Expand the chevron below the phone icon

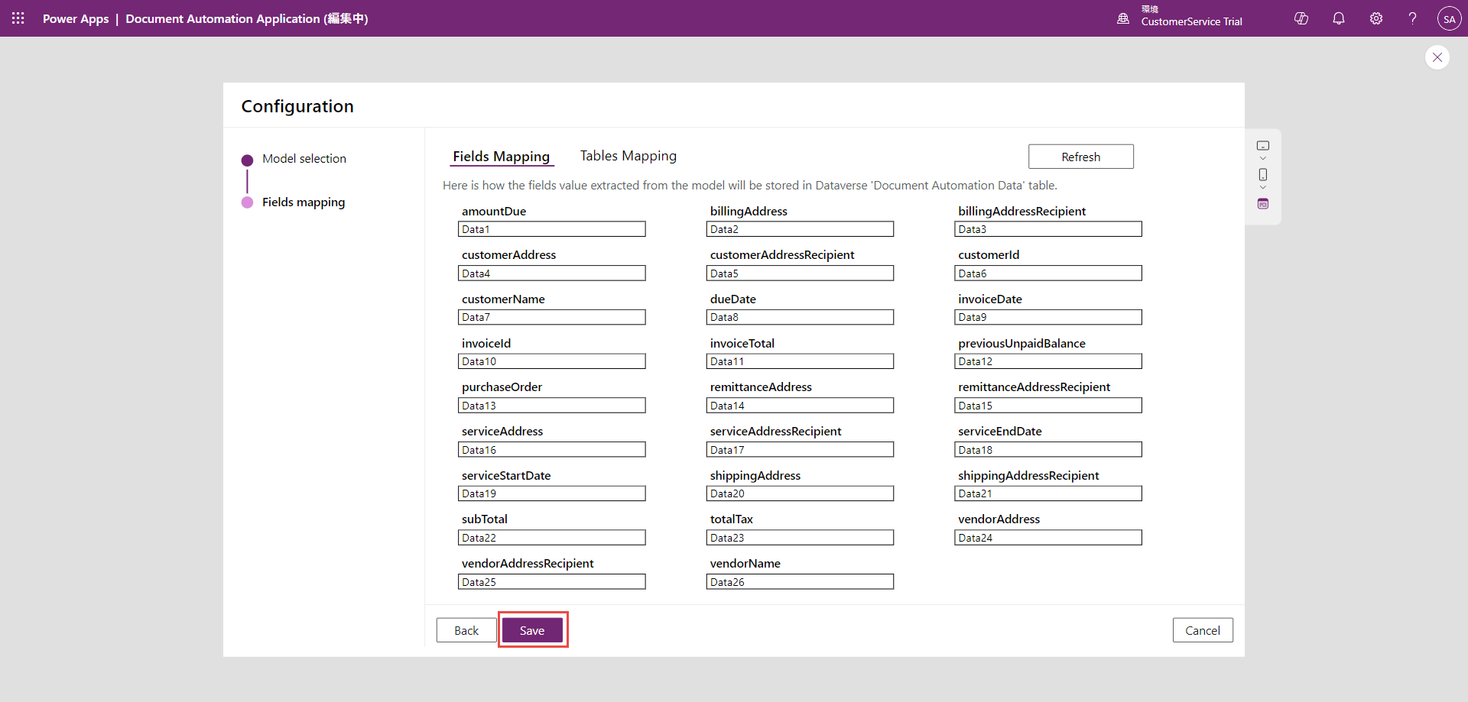[x=1263, y=188]
